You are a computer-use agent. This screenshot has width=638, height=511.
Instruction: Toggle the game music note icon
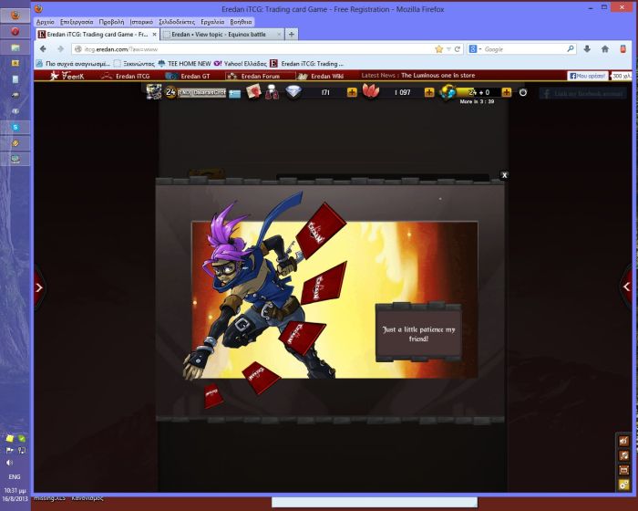point(623,455)
